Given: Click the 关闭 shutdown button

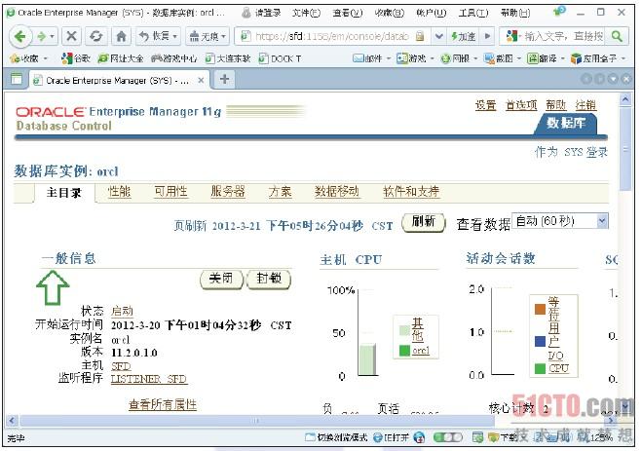Looking at the screenshot, I should click(x=221, y=280).
